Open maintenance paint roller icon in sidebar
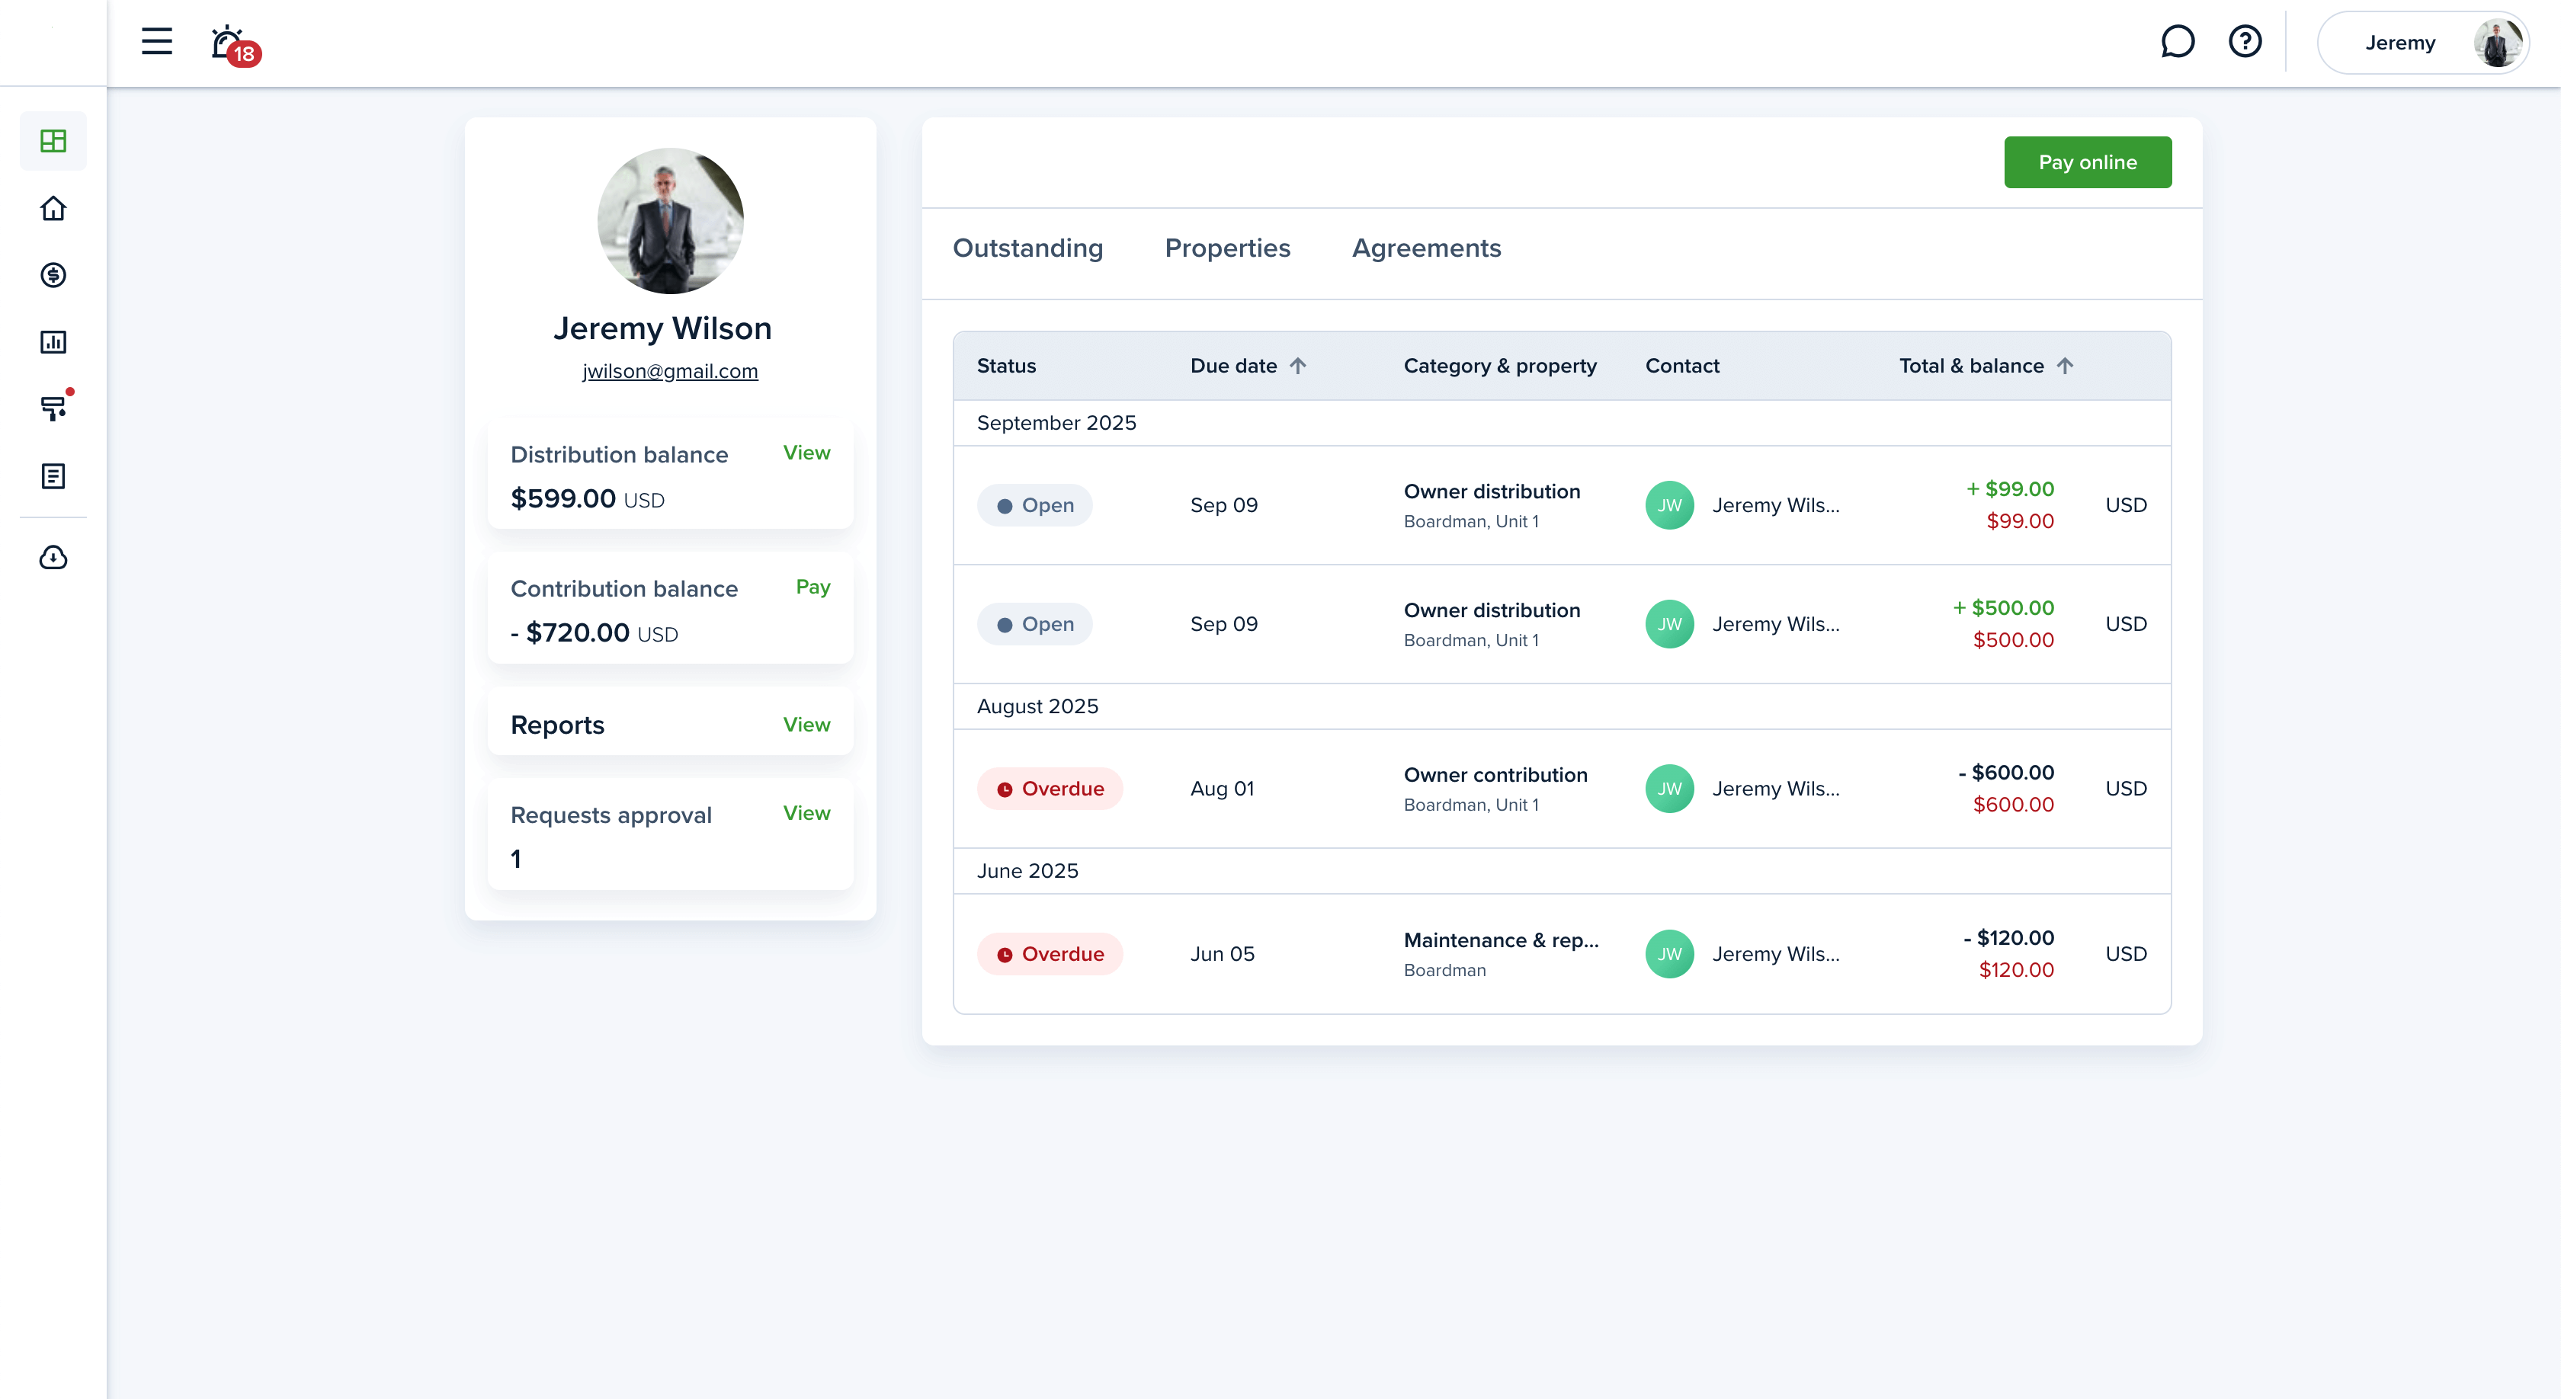The width and height of the screenshot is (2561, 1399). click(53, 408)
